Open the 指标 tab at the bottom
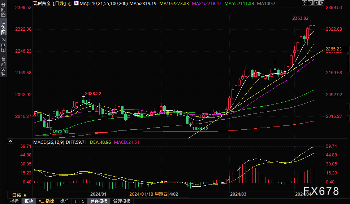 pyautogui.click(x=14, y=201)
